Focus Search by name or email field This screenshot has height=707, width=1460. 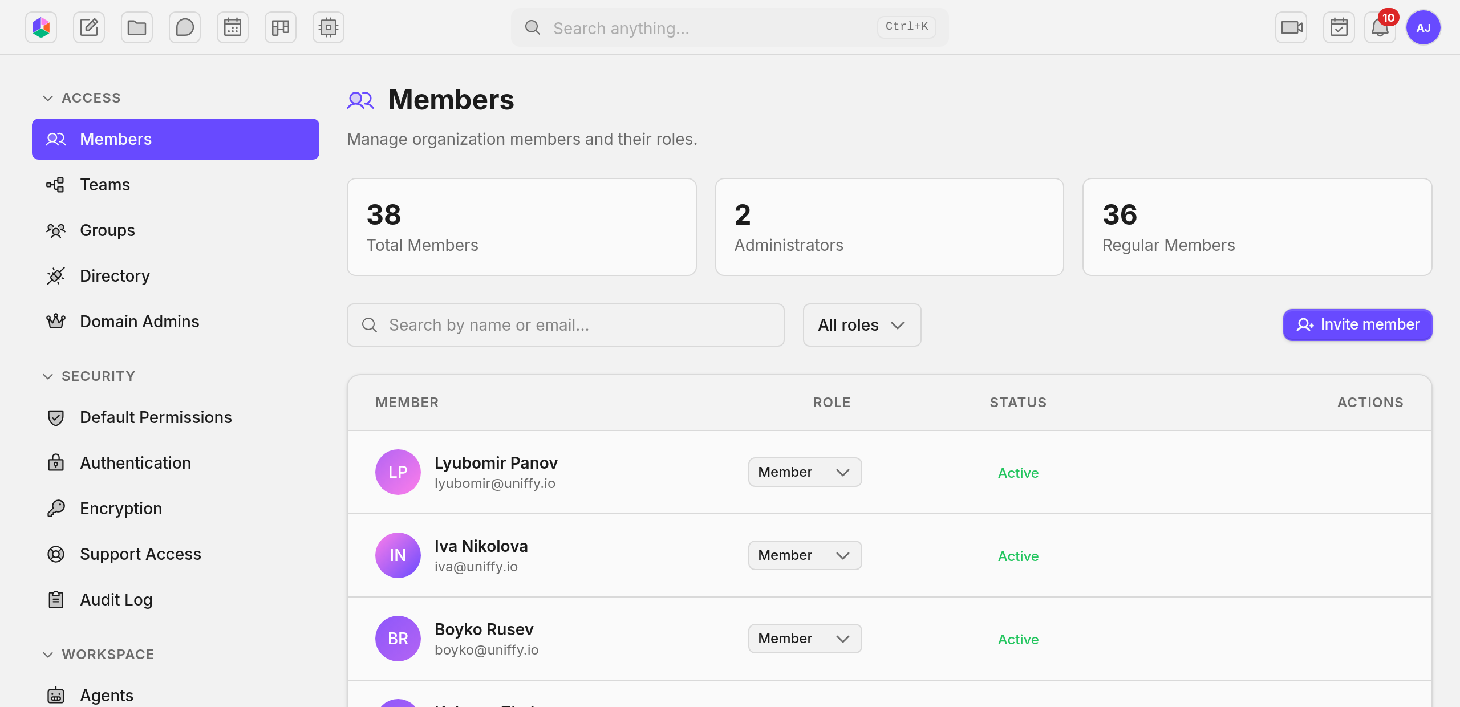(566, 325)
